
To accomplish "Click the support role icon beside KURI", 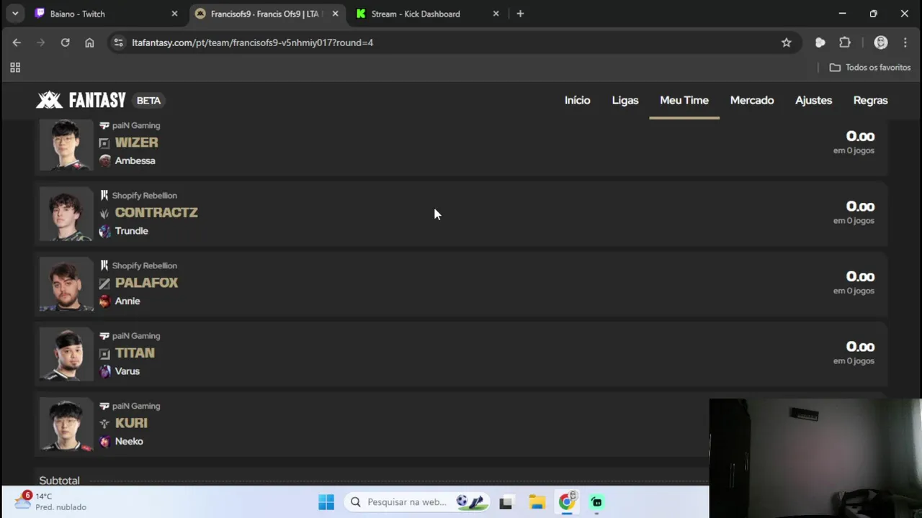I will [104, 424].
